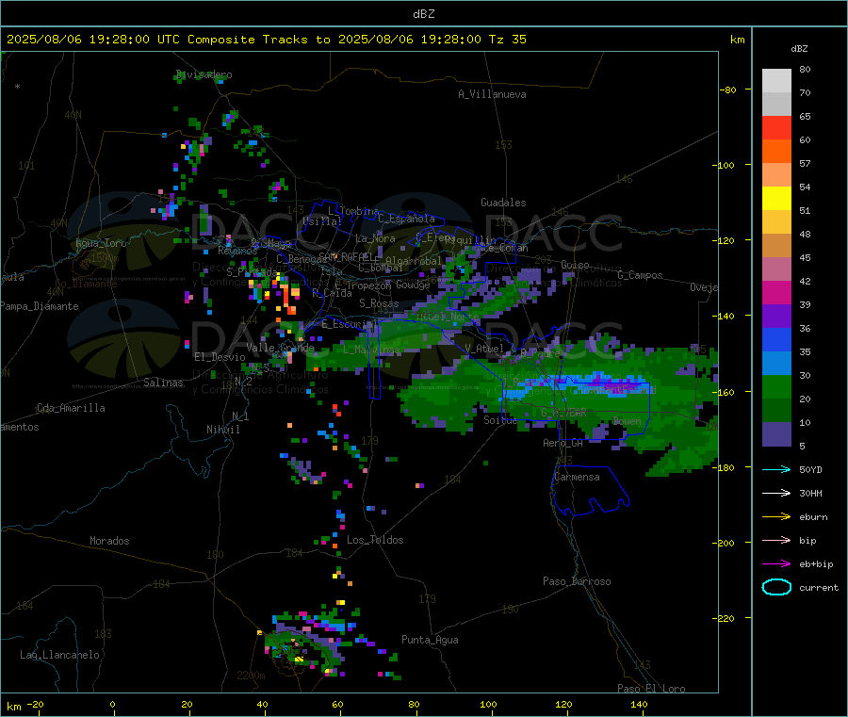
Task: Click the 'A_Villanueva' map label
Action: [x=492, y=94]
